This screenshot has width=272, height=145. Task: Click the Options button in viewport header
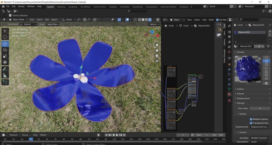point(154,24)
